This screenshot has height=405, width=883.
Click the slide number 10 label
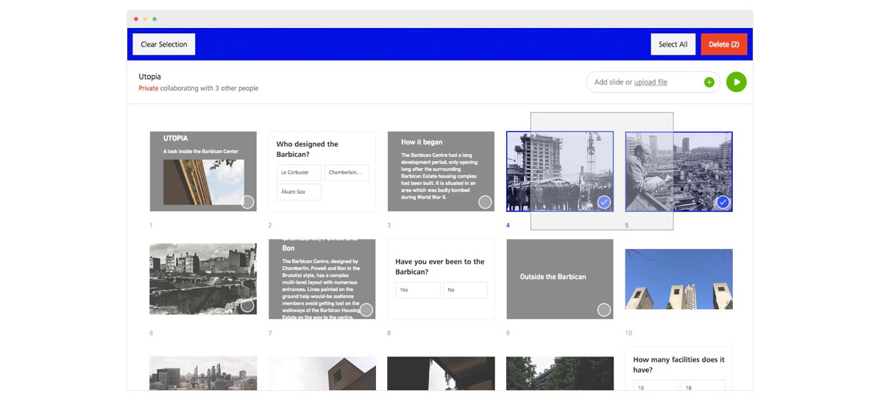628,333
